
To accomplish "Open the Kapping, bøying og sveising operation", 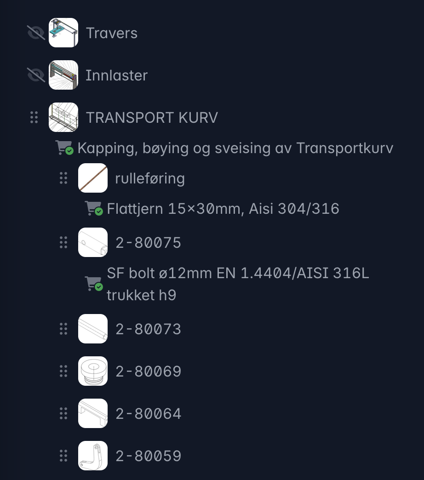I will (x=235, y=149).
